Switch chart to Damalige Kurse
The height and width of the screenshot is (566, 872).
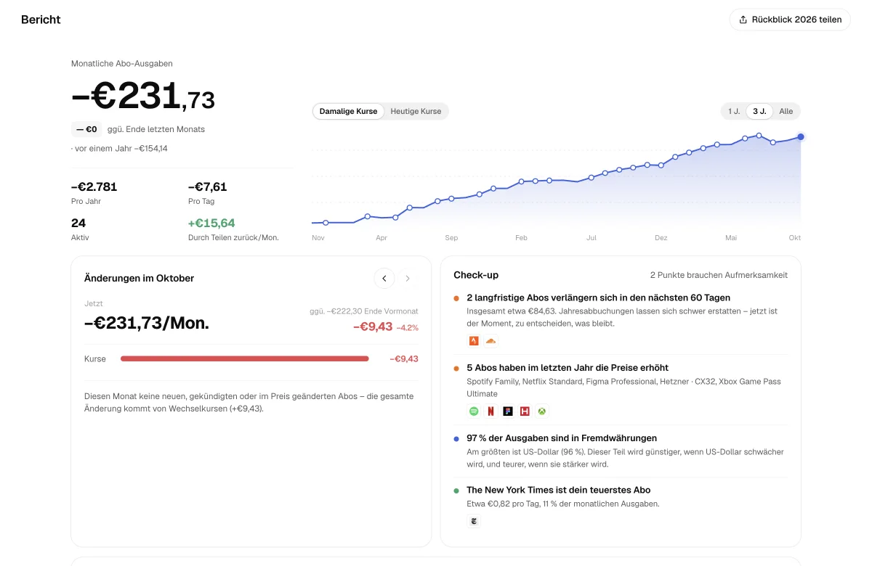348,111
